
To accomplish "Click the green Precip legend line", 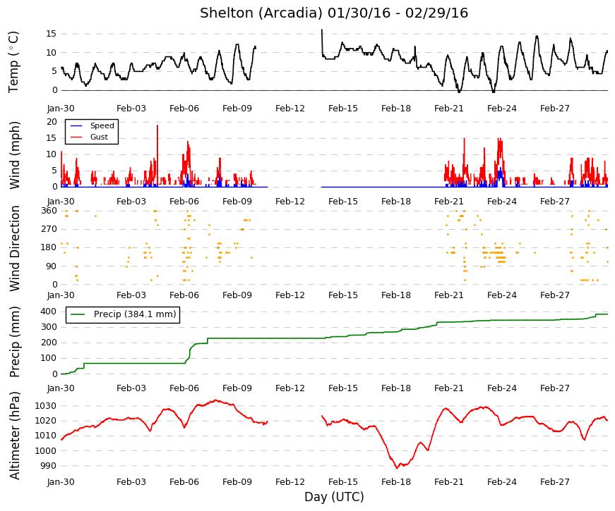I will tap(78, 314).
